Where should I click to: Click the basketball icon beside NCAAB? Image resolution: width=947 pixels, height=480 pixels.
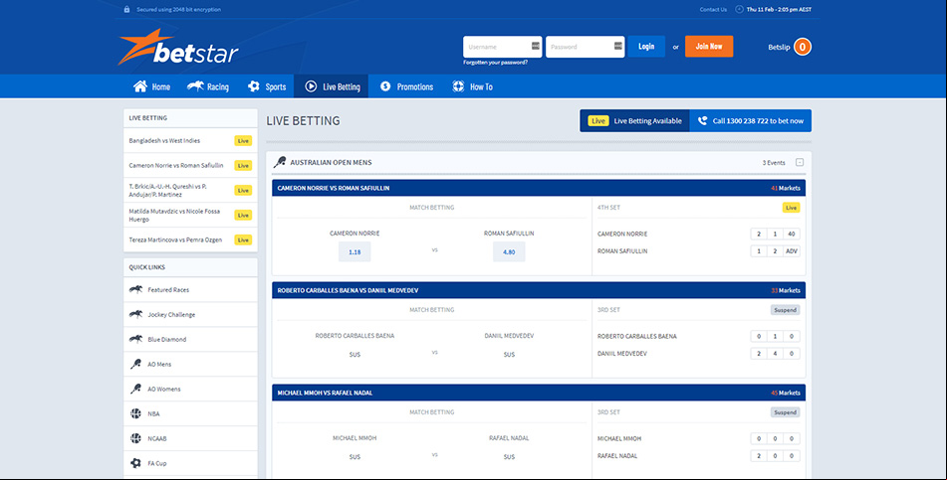pos(135,438)
